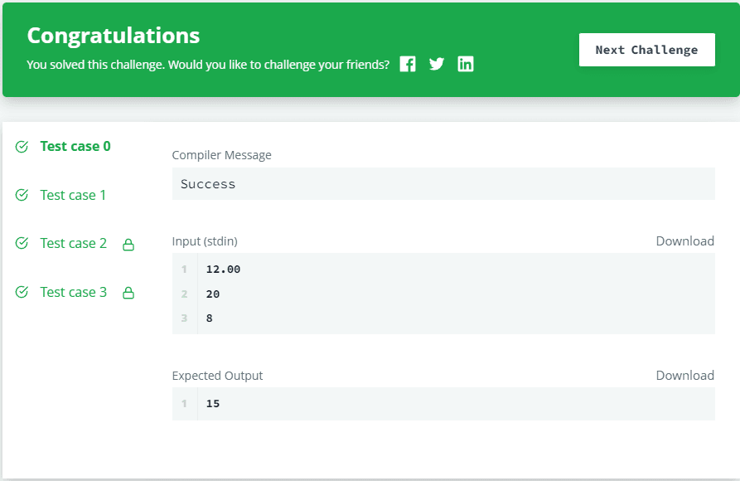
Task: Click the Compiler Message Success box
Action: 443,184
